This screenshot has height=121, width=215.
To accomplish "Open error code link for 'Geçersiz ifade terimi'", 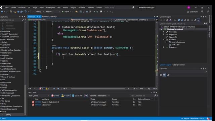I will (38, 102).
